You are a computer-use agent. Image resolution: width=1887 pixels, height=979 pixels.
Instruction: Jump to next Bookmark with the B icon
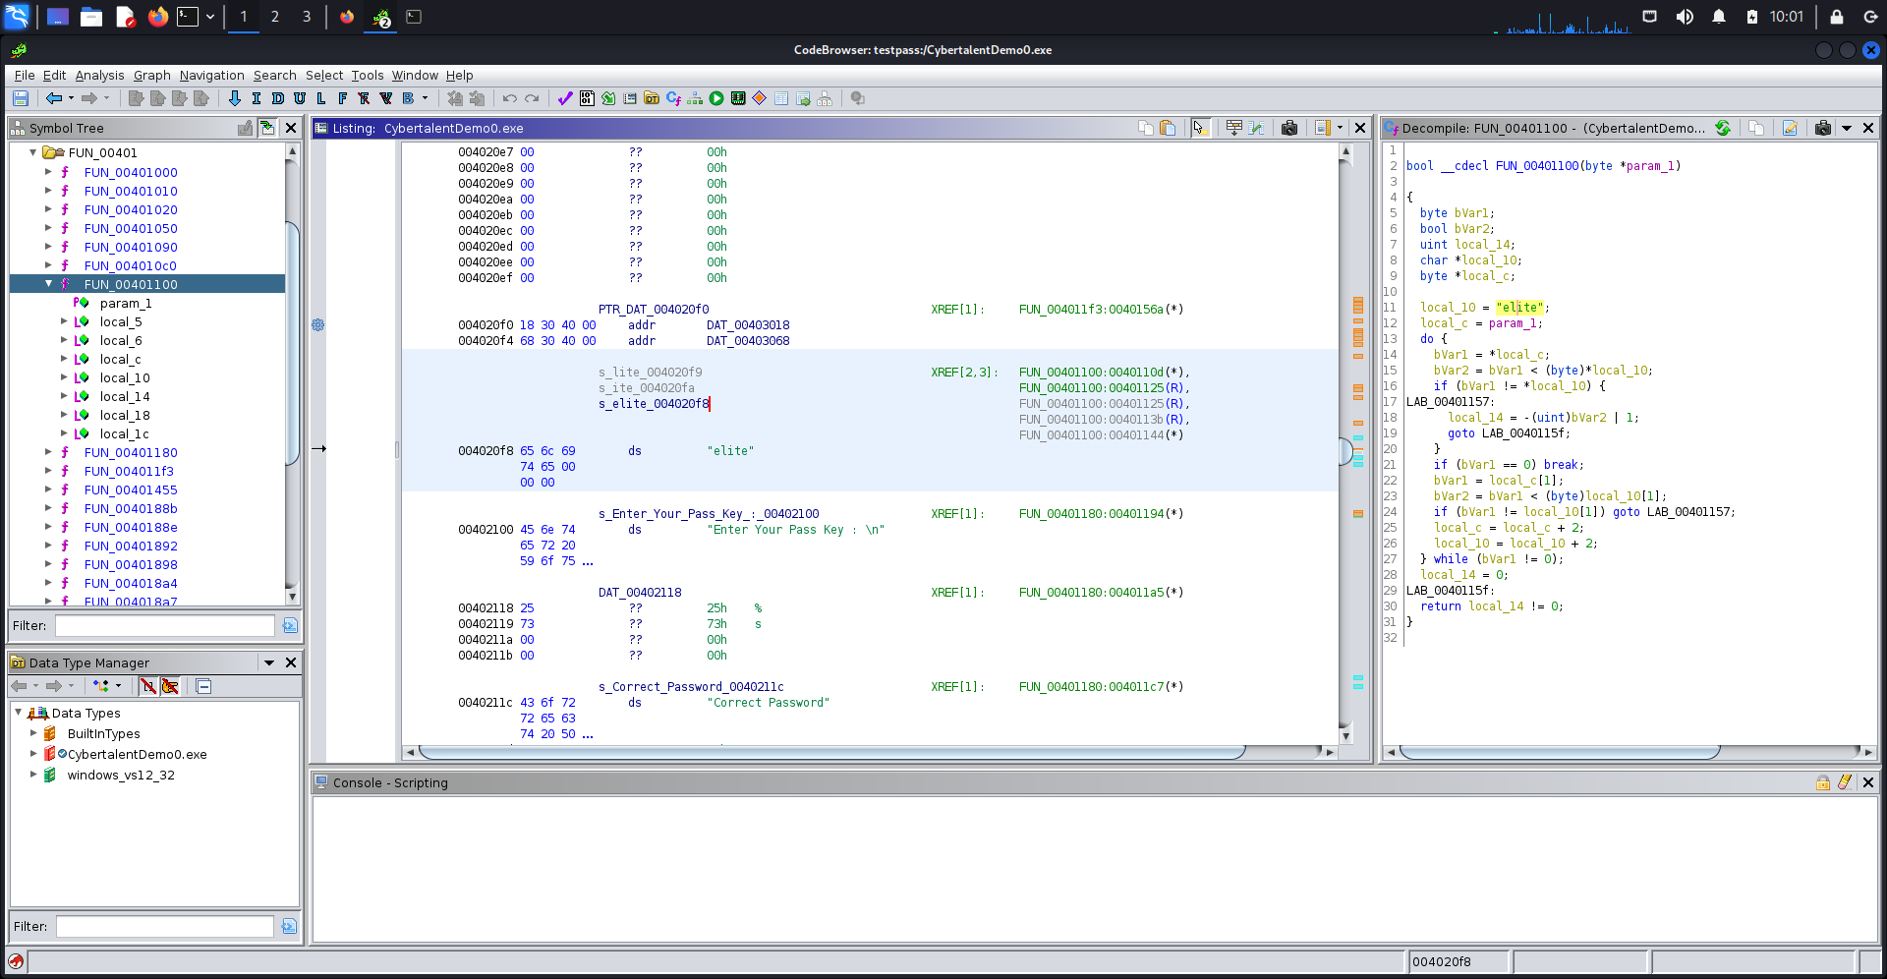[x=408, y=98]
